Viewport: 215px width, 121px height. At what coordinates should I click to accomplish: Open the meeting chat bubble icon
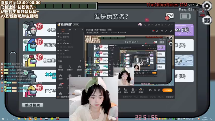point(169,17)
